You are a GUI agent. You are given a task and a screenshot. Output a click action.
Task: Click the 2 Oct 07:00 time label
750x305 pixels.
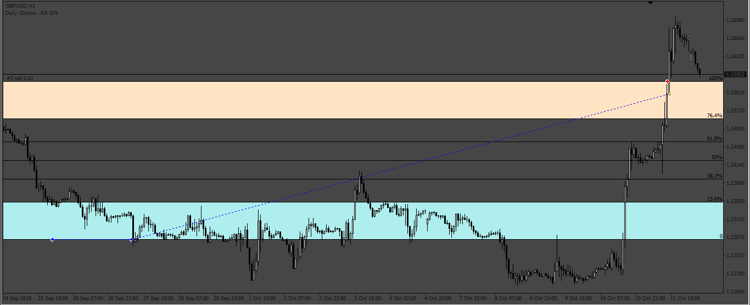[x=298, y=298]
